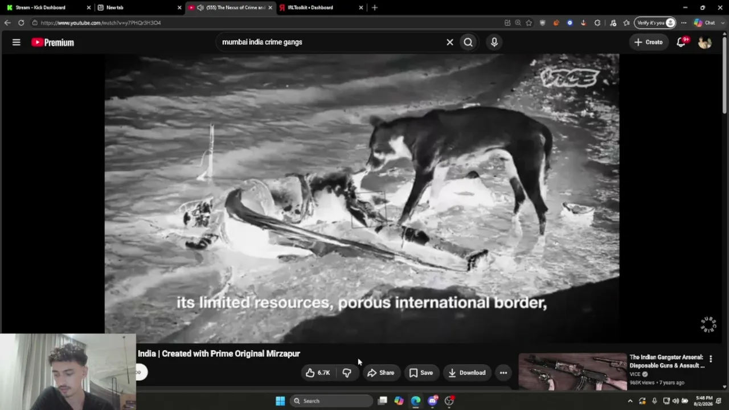729x410 pixels.
Task: Open the browser zoom control
Action: 518,23
